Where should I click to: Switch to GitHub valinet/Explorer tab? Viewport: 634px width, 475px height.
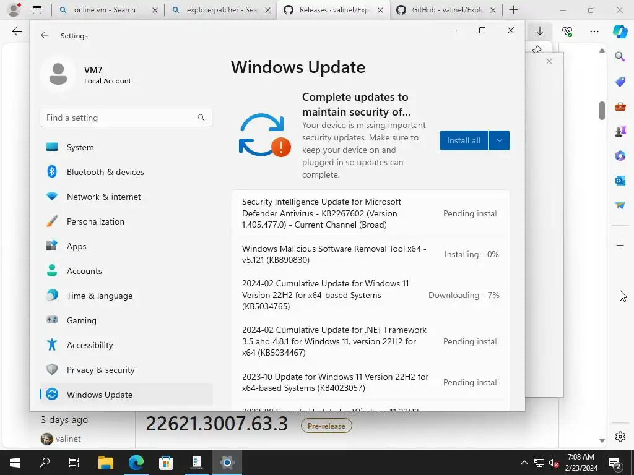click(446, 10)
